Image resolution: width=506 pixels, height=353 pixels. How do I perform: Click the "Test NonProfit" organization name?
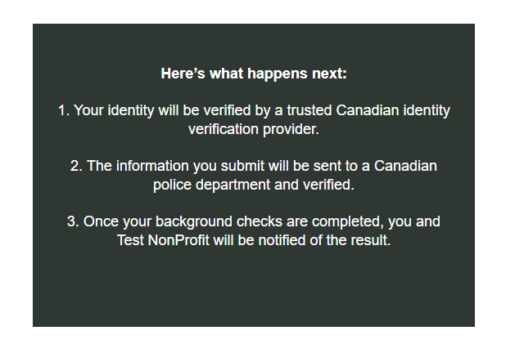[x=163, y=240]
